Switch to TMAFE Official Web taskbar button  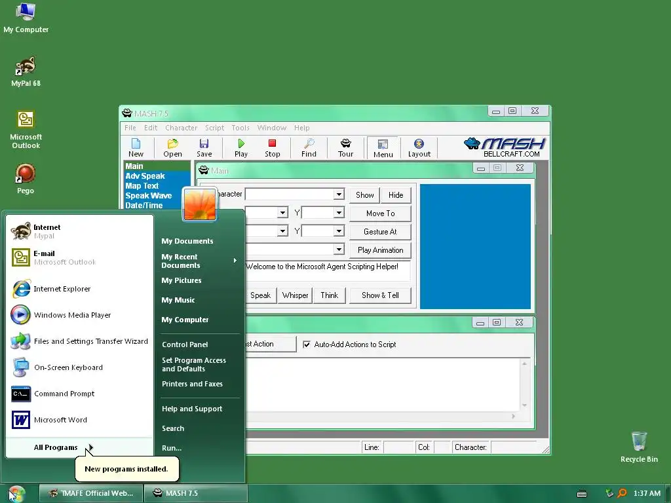[x=90, y=493]
